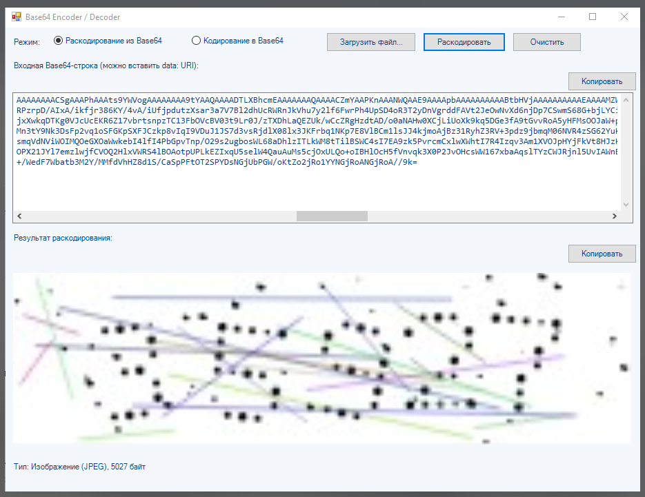Viewport: 645px width, 497px height.
Task: Click the up arrow of vertical scrollbar
Action: [x=626, y=100]
